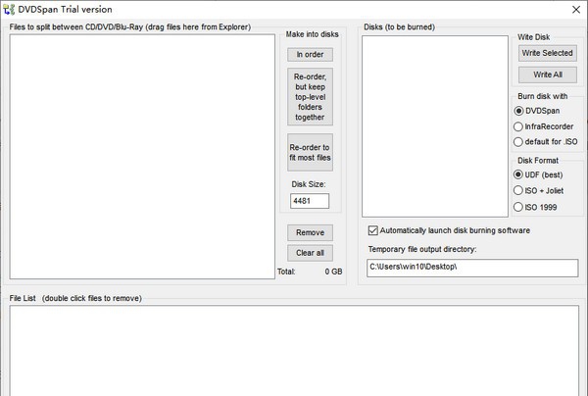Image resolution: width=588 pixels, height=396 pixels.
Task: Re-order but keep top-level folders together
Action: click(x=310, y=96)
